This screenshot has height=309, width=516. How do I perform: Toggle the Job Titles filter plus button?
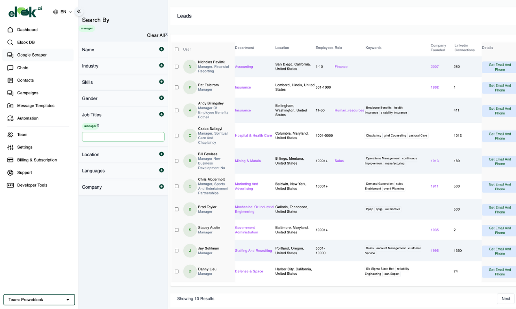[161, 114]
